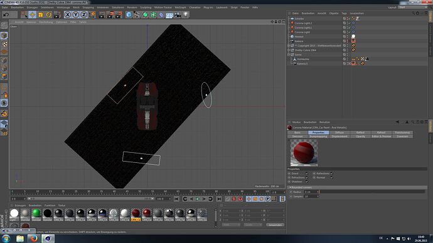Image resolution: width=433 pixels, height=243 pixels.
Task: Click the Undo arrow in the top toolbar
Action: coord(6,14)
